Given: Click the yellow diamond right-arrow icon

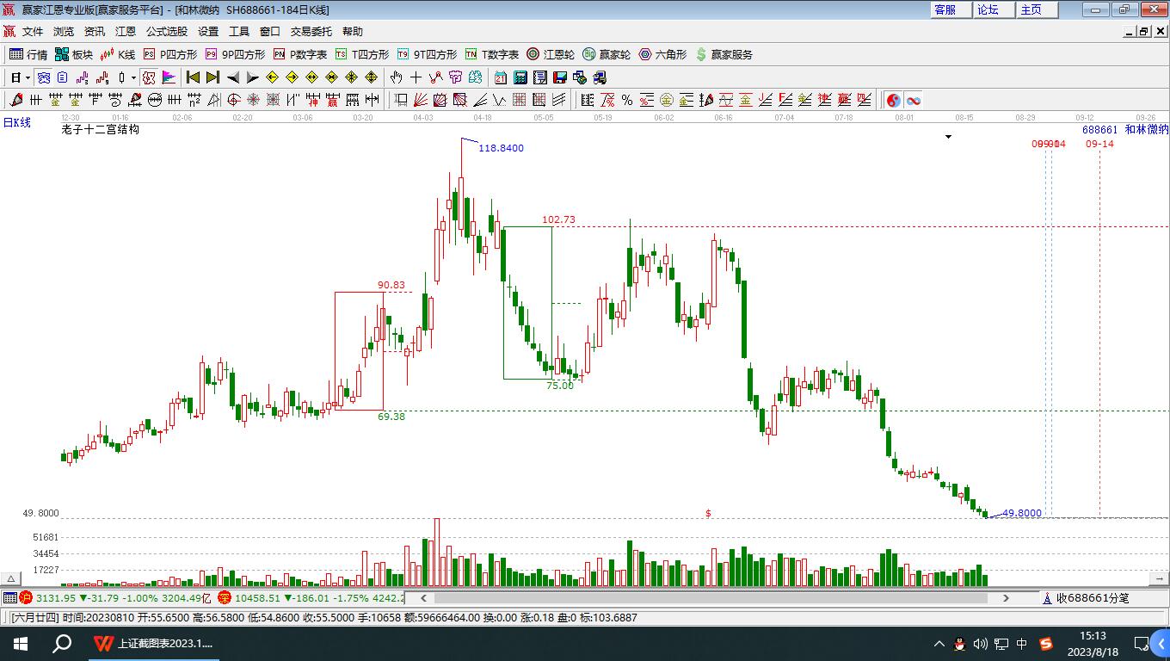Looking at the screenshot, I should [x=292, y=77].
